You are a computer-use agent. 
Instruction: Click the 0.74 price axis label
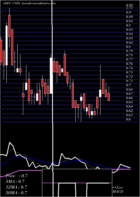point(129,68)
